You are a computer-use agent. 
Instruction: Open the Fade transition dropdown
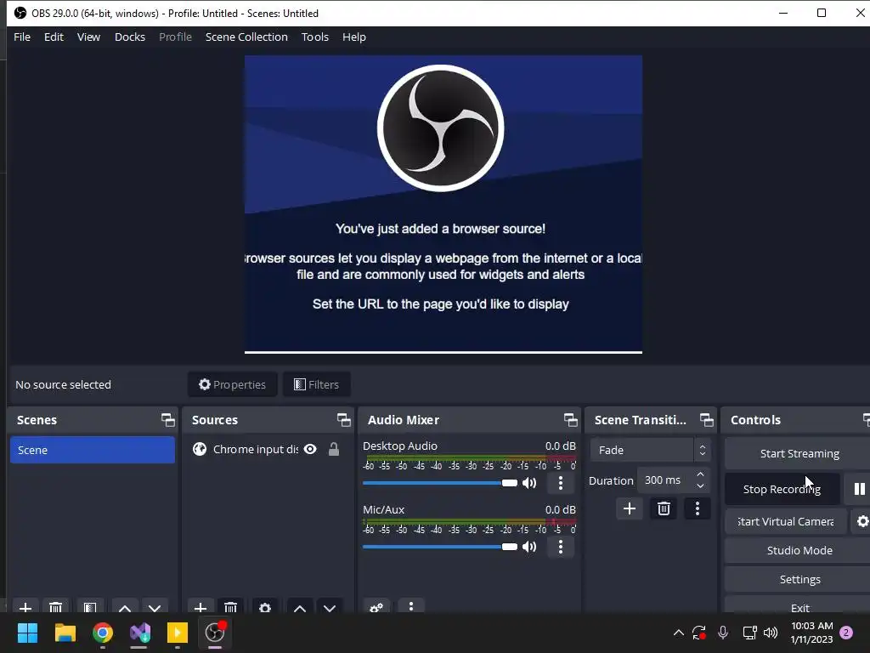tap(650, 451)
